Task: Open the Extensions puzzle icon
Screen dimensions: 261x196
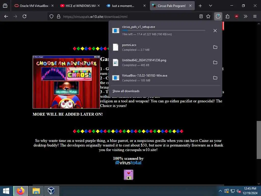Action: (227, 16)
